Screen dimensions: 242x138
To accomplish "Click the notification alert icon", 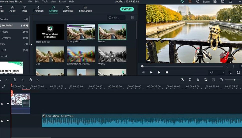I will click(x=197, y=1).
